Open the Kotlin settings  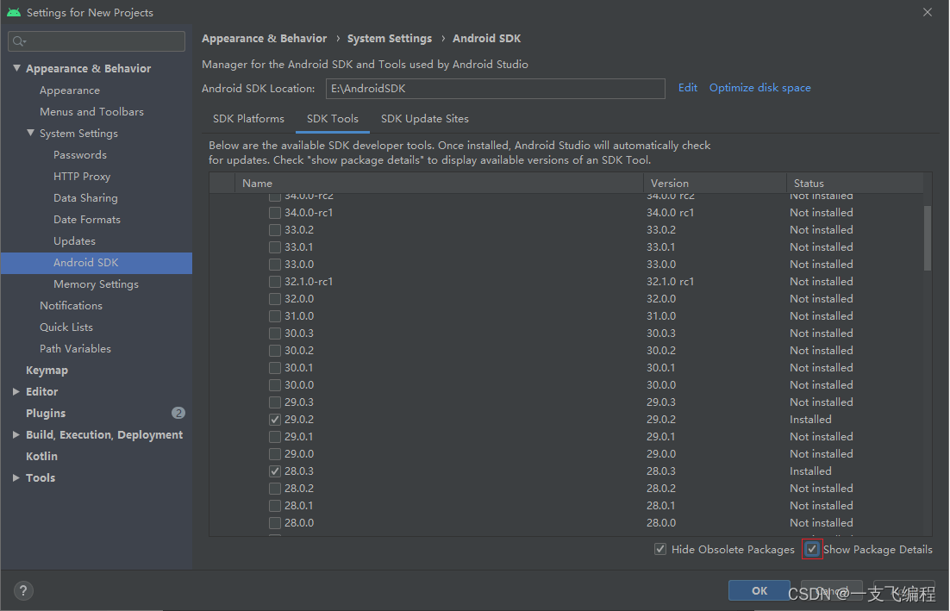tap(41, 457)
